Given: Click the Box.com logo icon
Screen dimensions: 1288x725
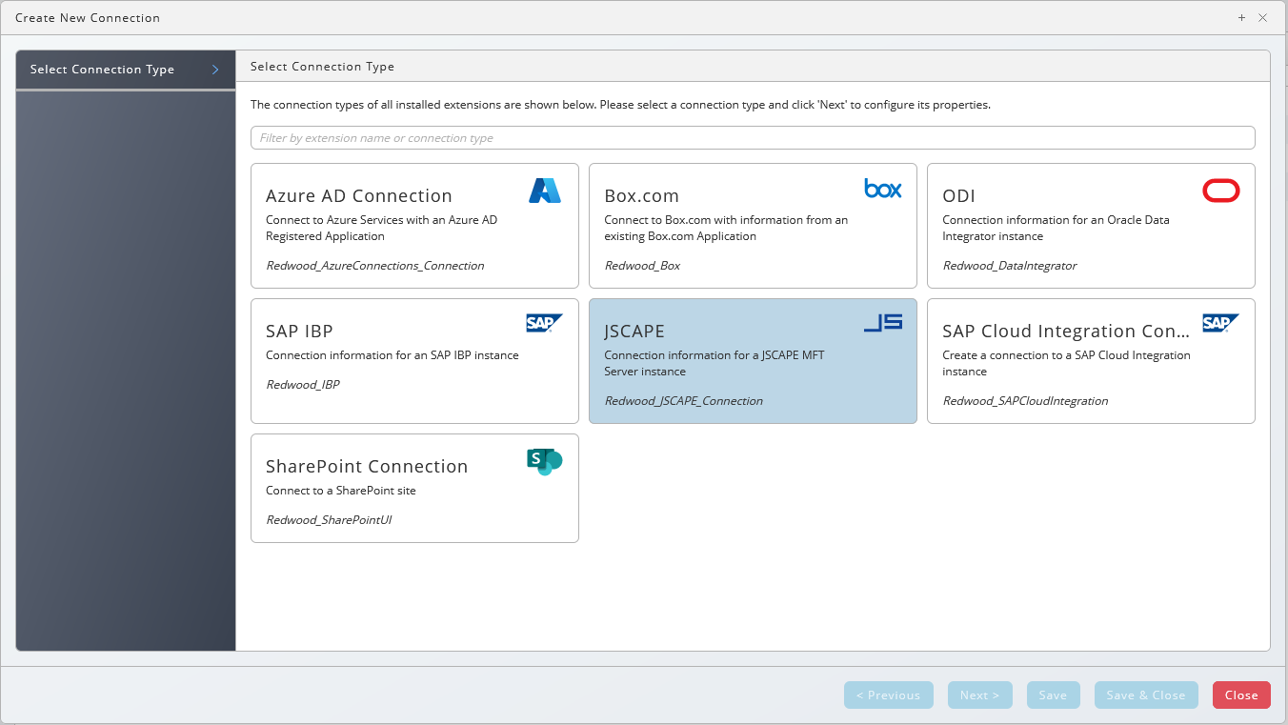Looking at the screenshot, I should pyautogui.click(x=883, y=189).
